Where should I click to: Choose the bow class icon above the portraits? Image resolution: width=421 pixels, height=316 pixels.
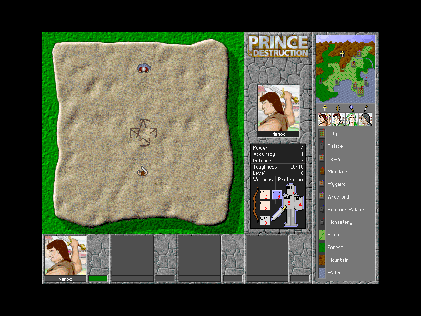[x=338, y=108]
